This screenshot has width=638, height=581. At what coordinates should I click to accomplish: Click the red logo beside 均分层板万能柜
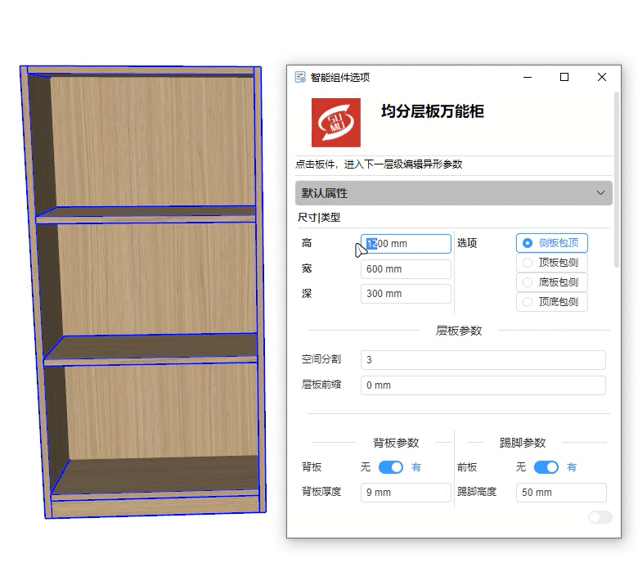(x=335, y=123)
